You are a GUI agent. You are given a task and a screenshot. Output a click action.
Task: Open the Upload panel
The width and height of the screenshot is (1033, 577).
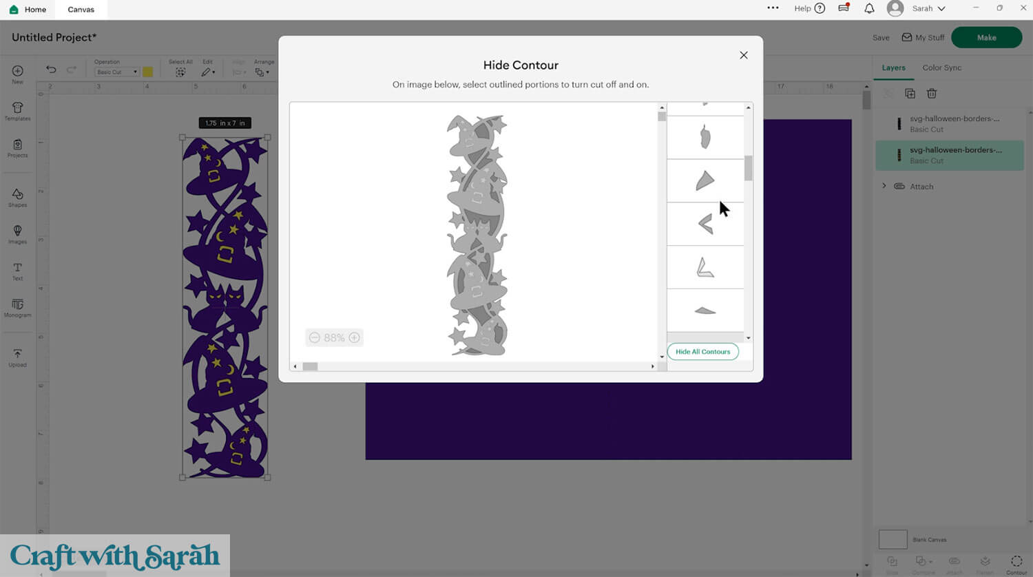(x=17, y=357)
